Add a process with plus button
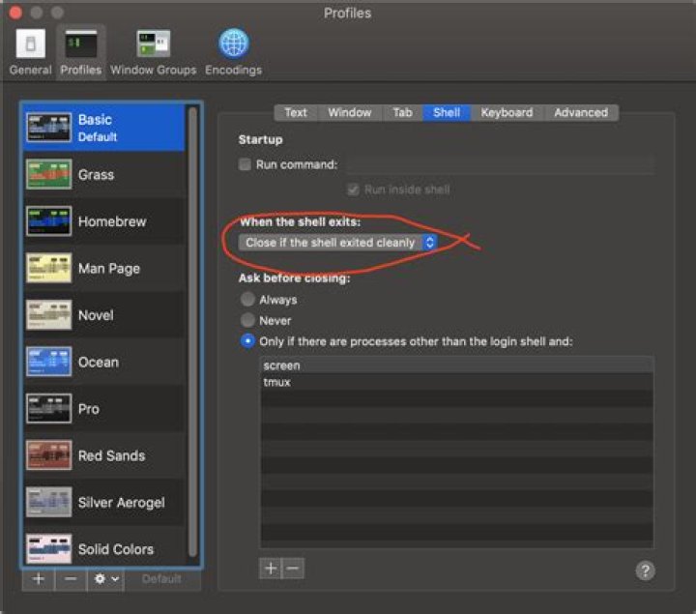Viewport: 696px width, 614px height. point(271,569)
